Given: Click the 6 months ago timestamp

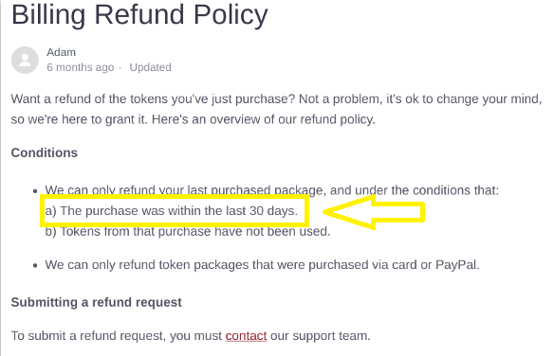Looking at the screenshot, I should click(x=81, y=67).
